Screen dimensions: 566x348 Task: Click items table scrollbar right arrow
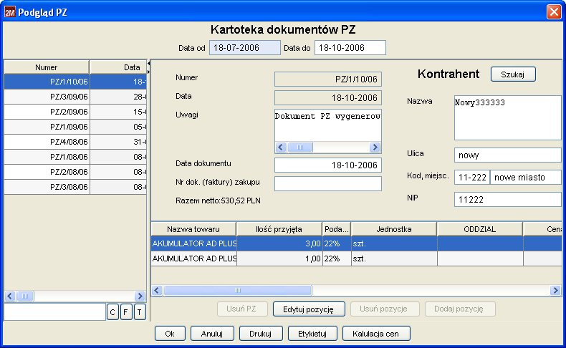pos(555,290)
